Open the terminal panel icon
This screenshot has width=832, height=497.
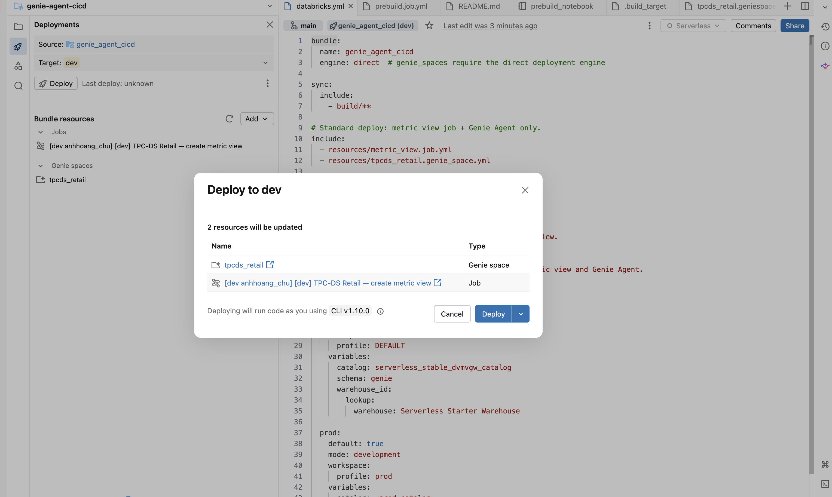pyautogui.click(x=825, y=484)
